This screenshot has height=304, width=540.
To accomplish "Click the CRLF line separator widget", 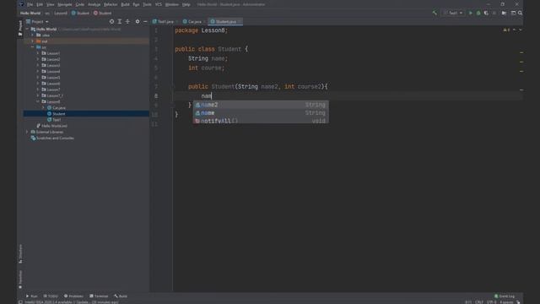I will click(479, 302).
